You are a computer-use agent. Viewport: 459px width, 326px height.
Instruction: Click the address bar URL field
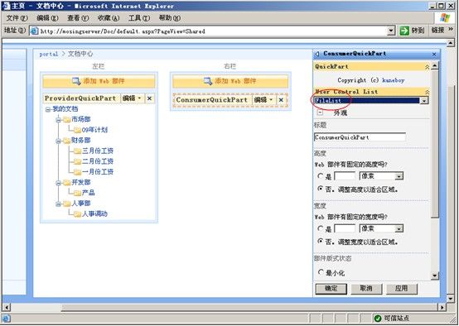(x=212, y=31)
